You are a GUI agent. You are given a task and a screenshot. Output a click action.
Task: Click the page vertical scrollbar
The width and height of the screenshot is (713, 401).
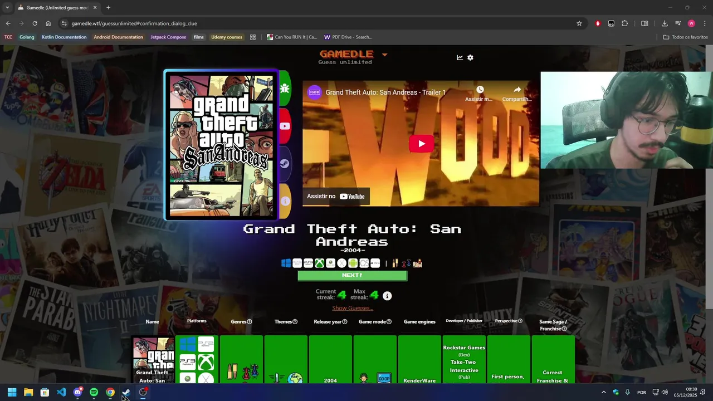pos(709,177)
